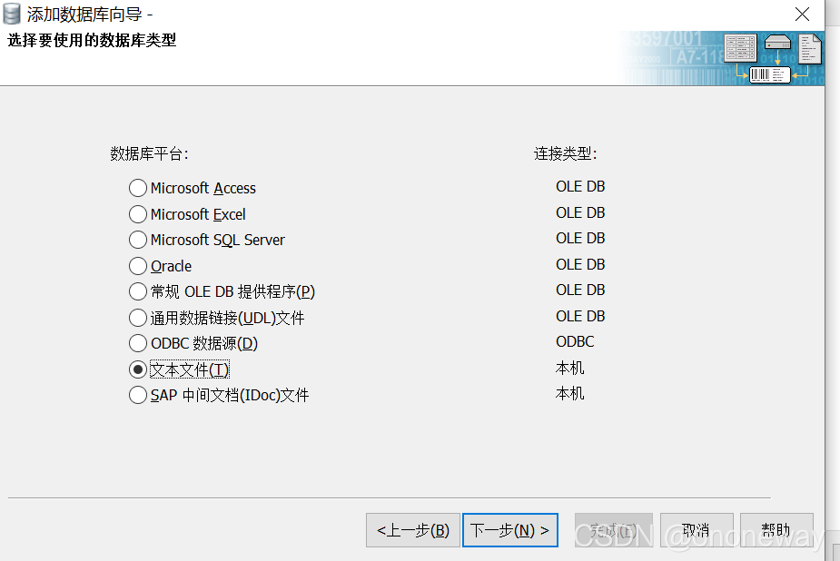Click heading 选择要使用的数据库类型
The image size is (840, 561).
click(x=92, y=40)
